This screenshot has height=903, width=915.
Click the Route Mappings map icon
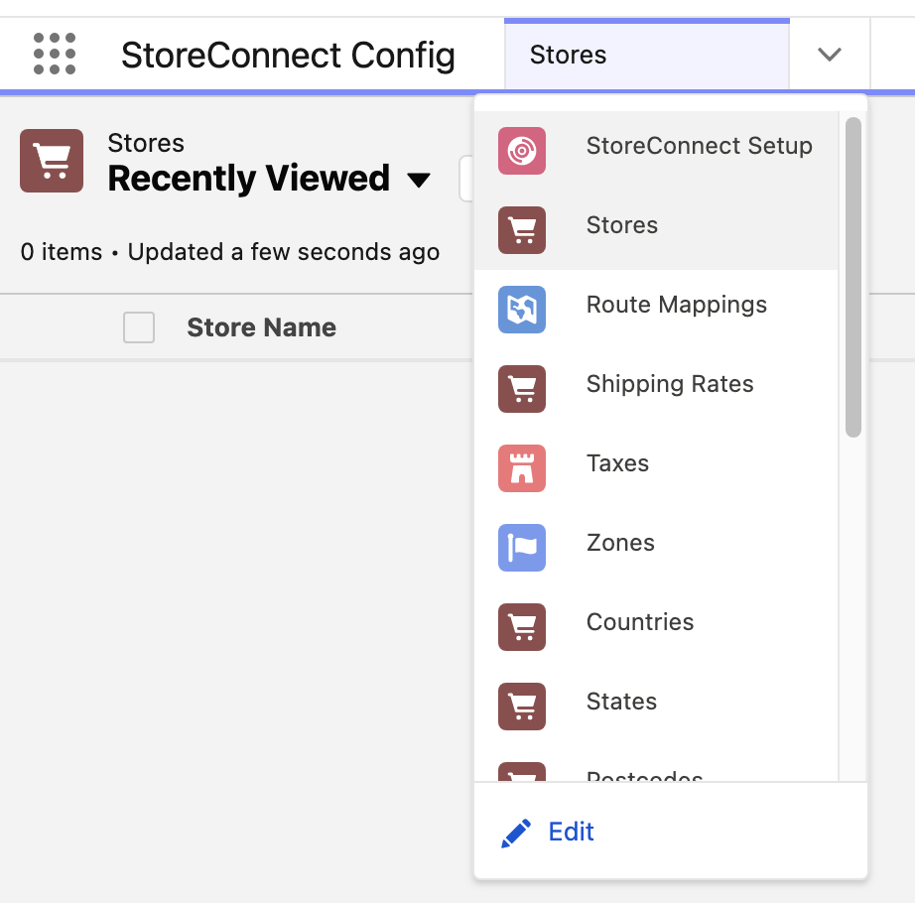(522, 310)
